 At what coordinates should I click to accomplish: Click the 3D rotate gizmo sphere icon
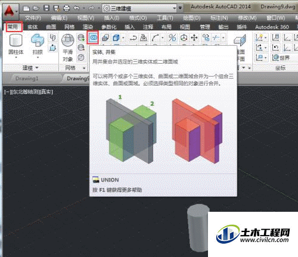184,37
